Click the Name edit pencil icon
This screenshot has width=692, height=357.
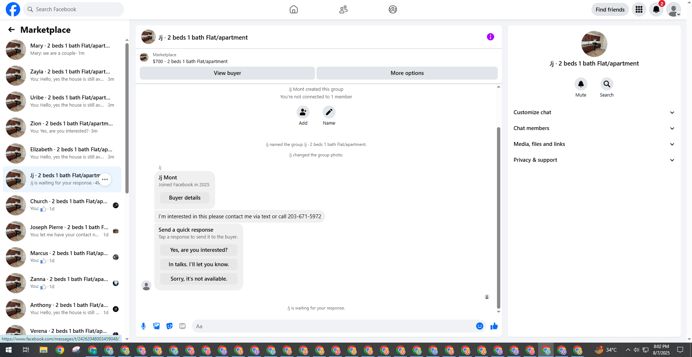[x=329, y=112]
